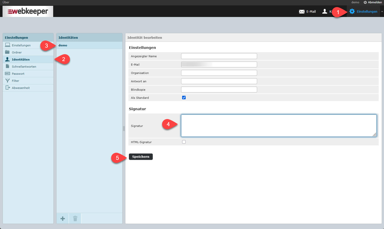This screenshot has height=229, width=384.
Task: Uncheck the Als Standard checkbox
Action: tap(184, 98)
